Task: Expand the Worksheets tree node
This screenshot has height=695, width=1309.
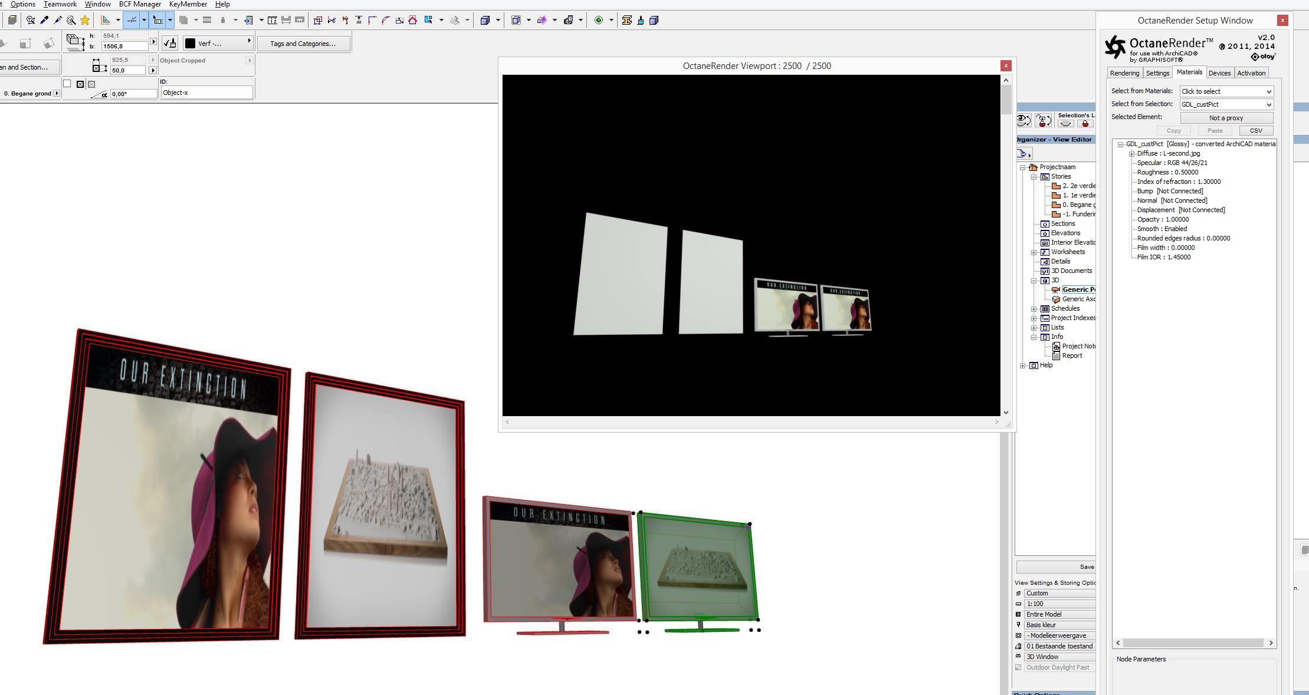Action: 1034,252
